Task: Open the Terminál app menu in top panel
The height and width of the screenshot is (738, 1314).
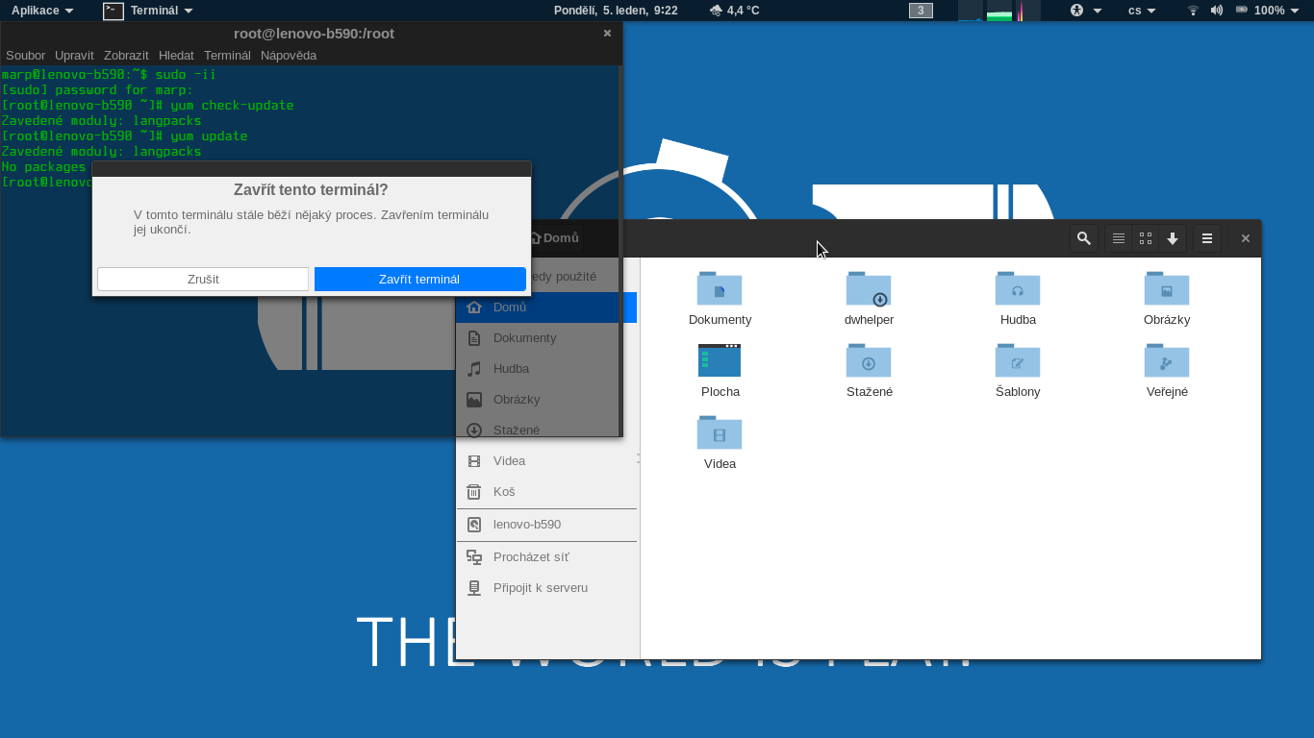Action: [161, 11]
